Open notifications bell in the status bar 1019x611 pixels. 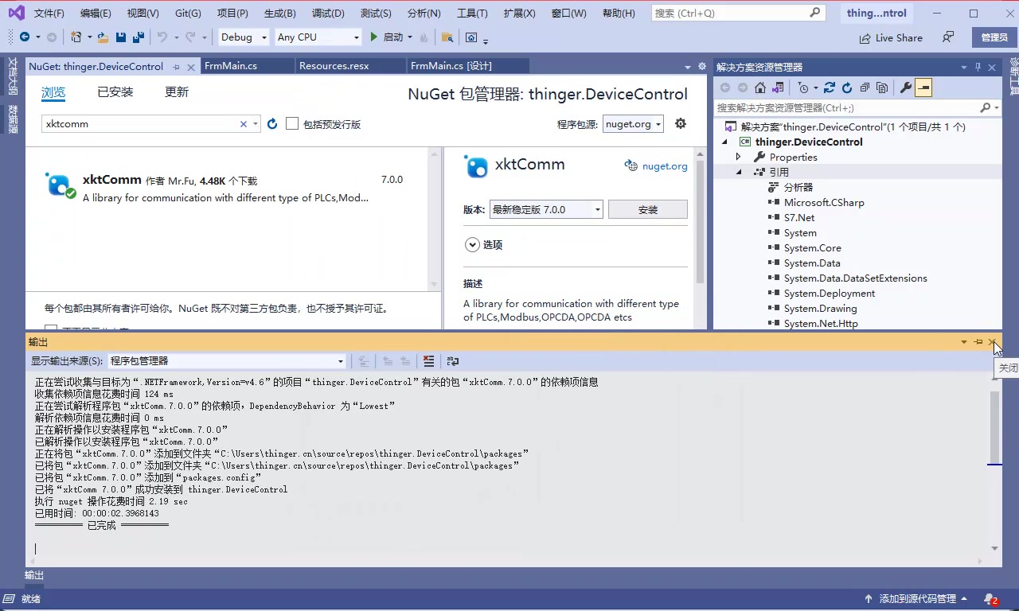[x=990, y=599]
